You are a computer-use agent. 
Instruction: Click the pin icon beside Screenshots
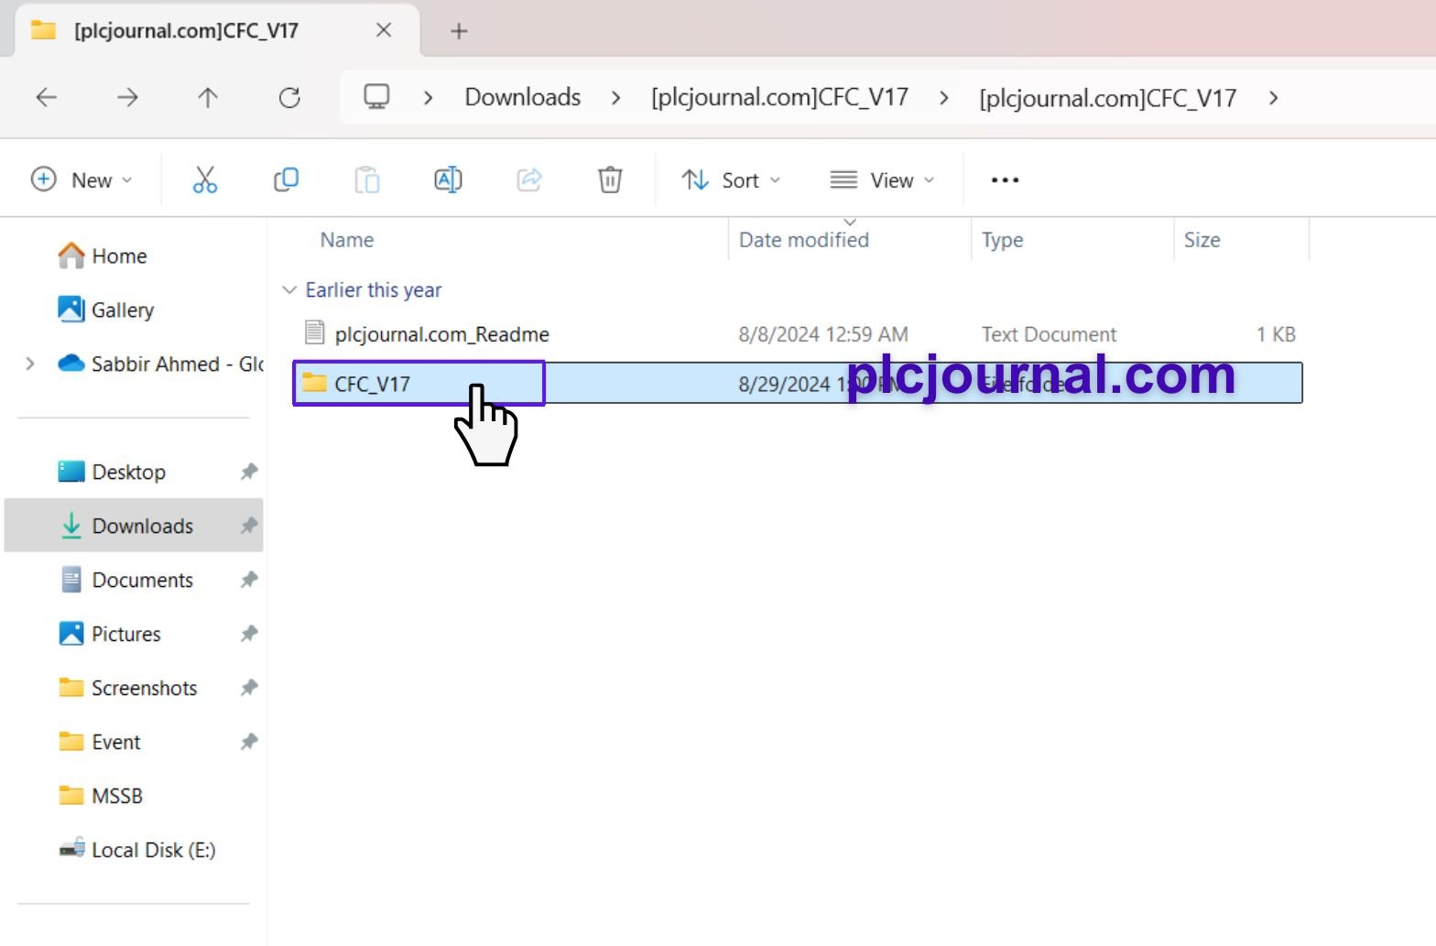(248, 688)
